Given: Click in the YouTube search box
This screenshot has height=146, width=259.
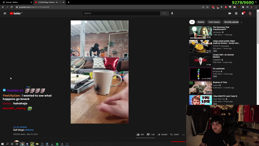Looking at the screenshot, I should point(121,13).
